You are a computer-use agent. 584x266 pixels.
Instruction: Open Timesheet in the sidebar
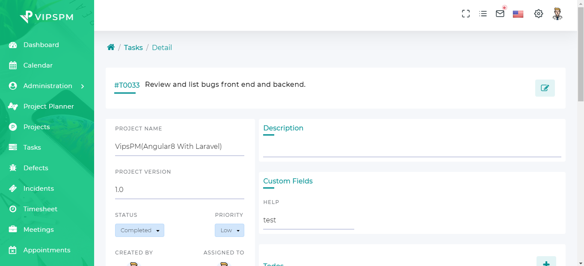40,209
